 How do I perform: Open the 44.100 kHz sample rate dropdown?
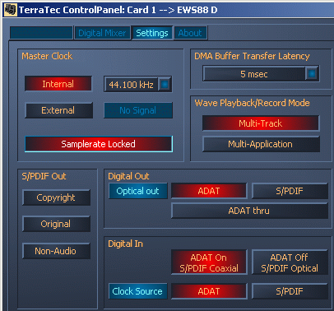[137, 84]
